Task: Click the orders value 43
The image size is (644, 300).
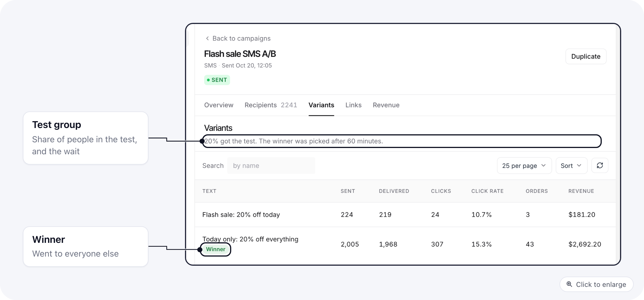Action: tap(530, 244)
